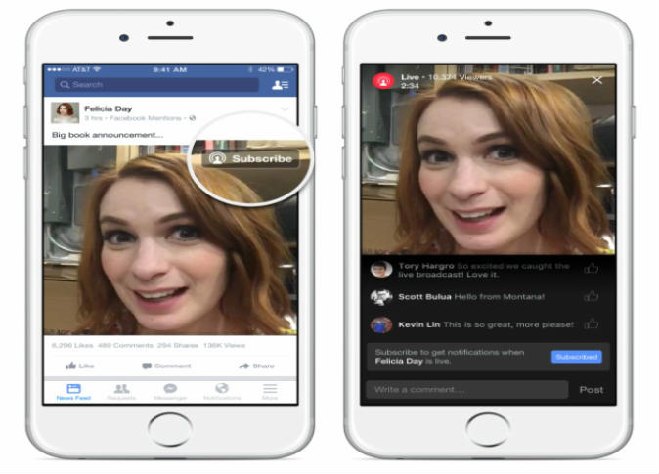
Task: Open the Requests tab
Action: [x=122, y=391]
